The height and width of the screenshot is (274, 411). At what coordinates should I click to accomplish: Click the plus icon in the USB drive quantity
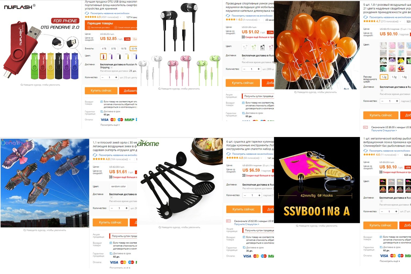pyautogui.click(x=116, y=77)
